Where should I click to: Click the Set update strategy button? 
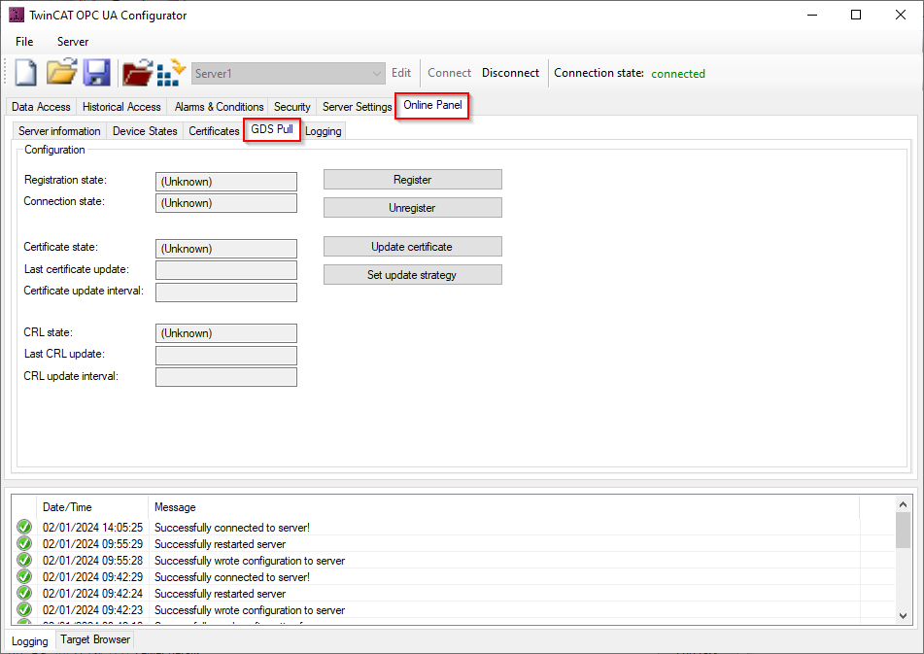click(x=413, y=275)
